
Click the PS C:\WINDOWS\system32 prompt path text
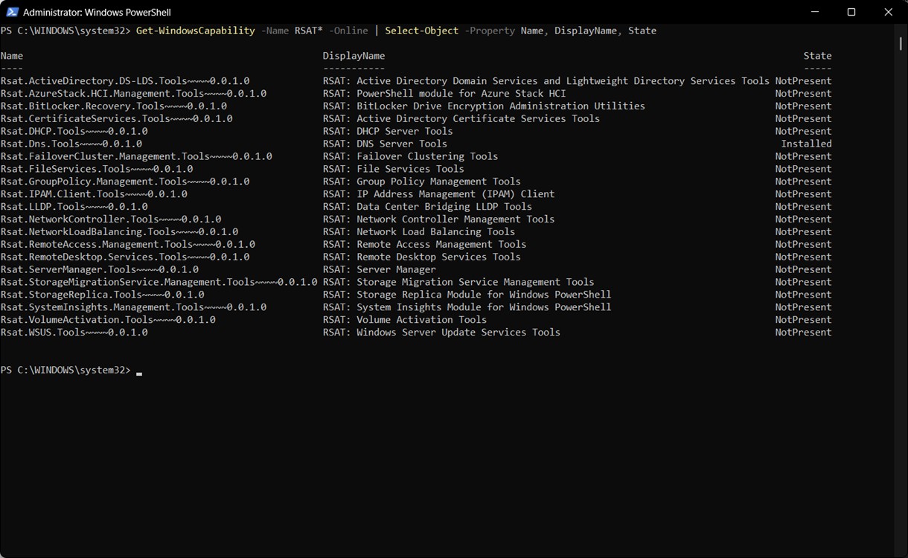(67, 370)
